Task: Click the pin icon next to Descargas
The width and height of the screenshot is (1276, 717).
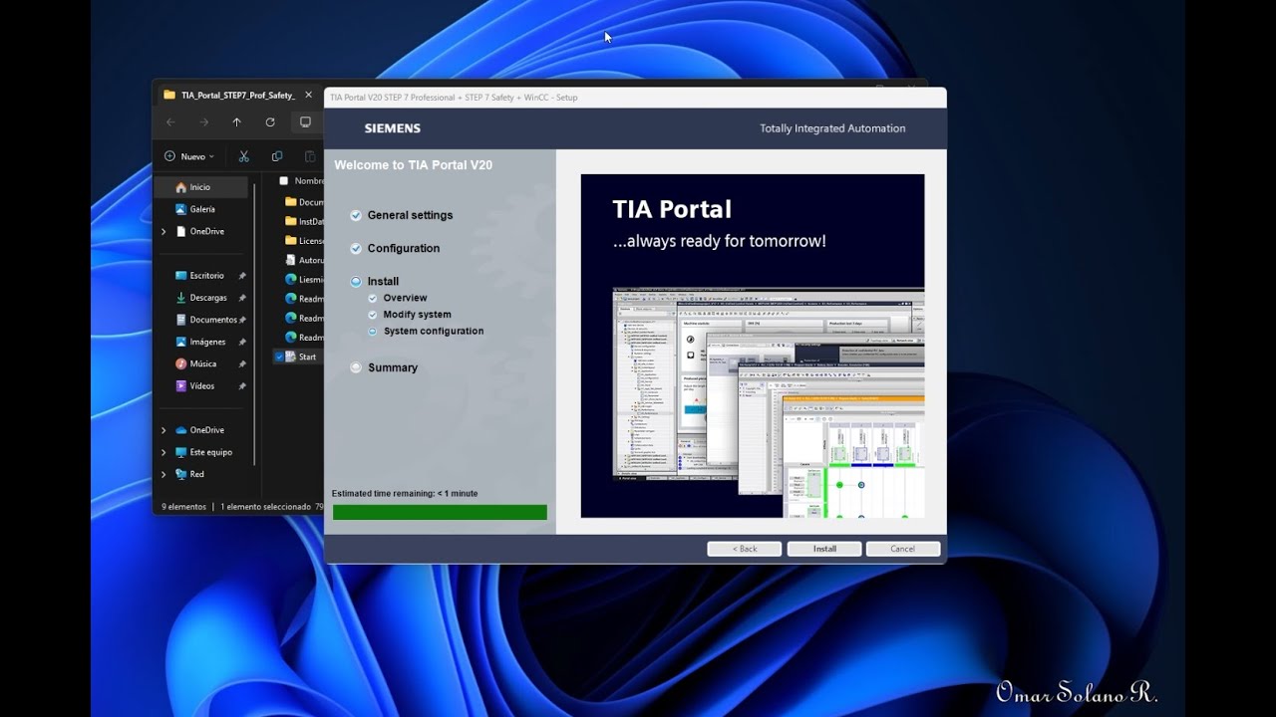Action: pyautogui.click(x=242, y=298)
